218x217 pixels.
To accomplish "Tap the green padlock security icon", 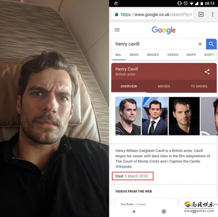I will [116, 14].
